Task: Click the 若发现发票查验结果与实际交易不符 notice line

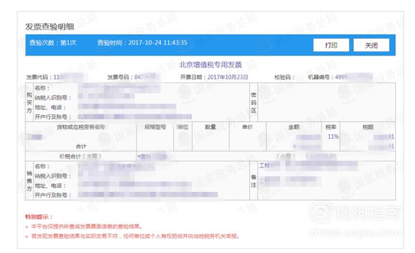Action: click(x=136, y=236)
